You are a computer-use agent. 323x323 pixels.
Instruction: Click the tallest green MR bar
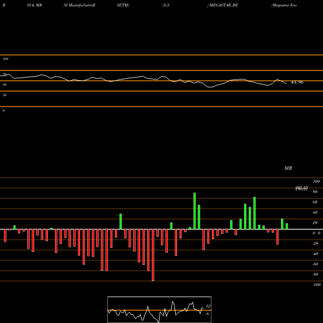pos(194,211)
